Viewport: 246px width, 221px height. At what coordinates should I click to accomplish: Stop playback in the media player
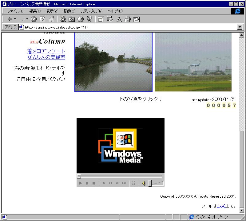(94, 183)
